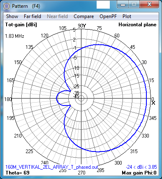Click the 345 degree angle label
Image resolution: width=162 pixels, height=179 pixels.
[x=153, y=118]
